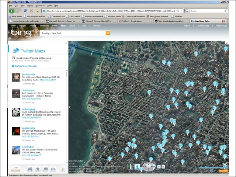Click the Bing logo
The image size is (236, 177).
click(21, 33)
